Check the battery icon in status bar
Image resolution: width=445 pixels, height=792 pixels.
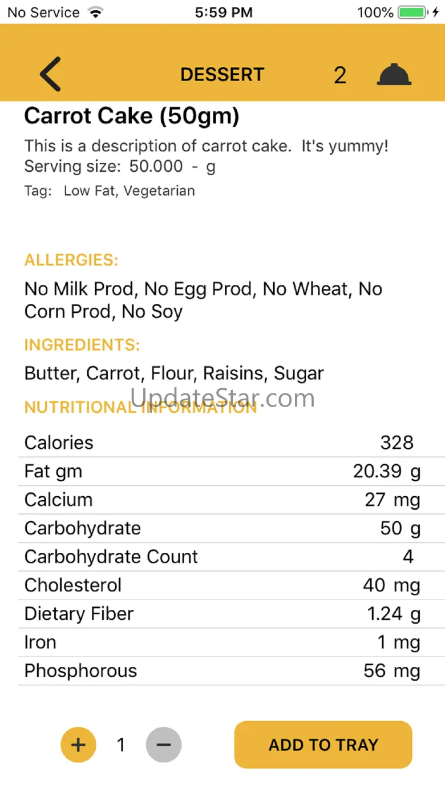pyautogui.click(x=411, y=13)
